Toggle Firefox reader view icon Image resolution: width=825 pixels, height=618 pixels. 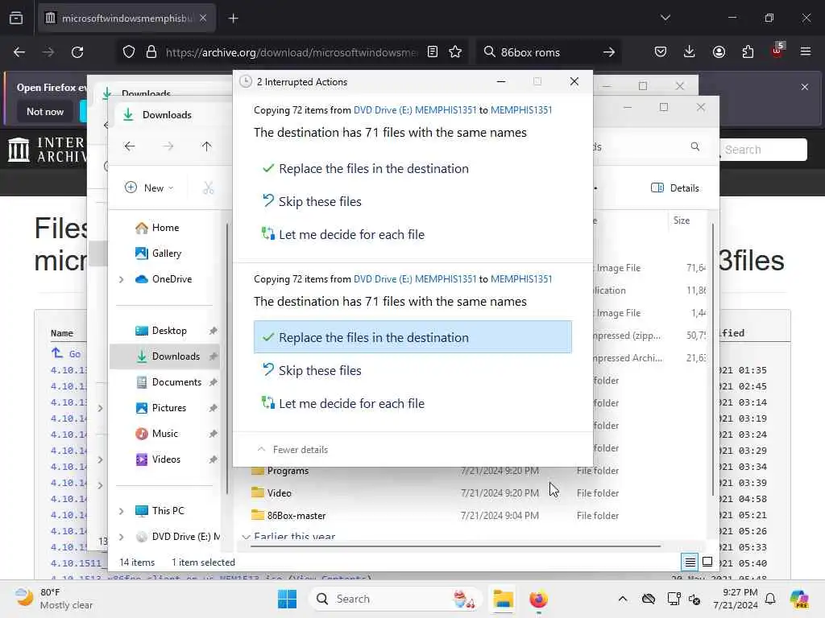(x=433, y=52)
